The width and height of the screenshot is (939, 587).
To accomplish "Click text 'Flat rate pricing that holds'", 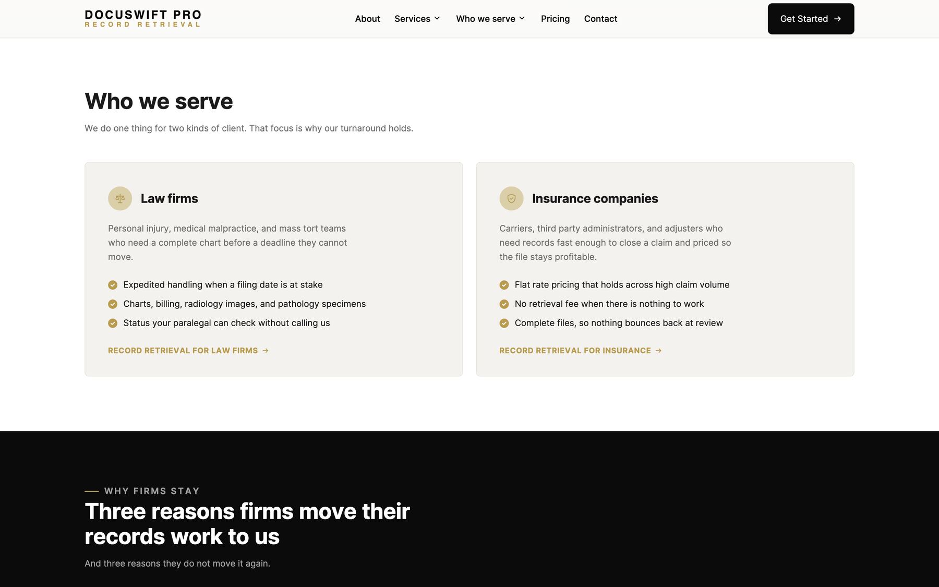I will click(622, 285).
